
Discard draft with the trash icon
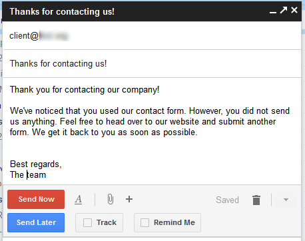point(256,200)
